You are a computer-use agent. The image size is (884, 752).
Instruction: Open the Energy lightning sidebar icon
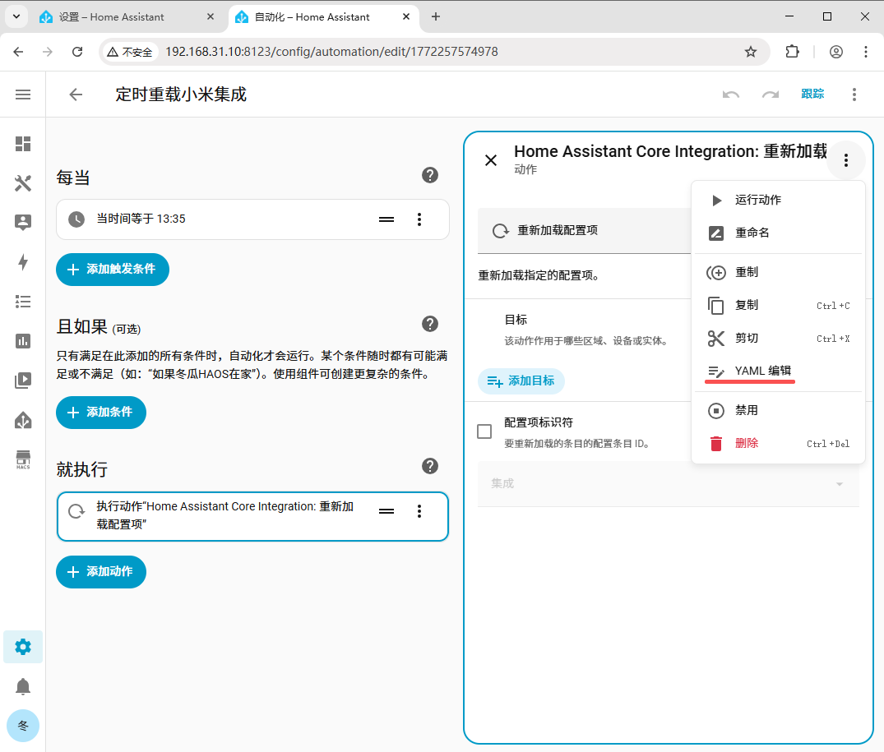[x=22, y=262]
